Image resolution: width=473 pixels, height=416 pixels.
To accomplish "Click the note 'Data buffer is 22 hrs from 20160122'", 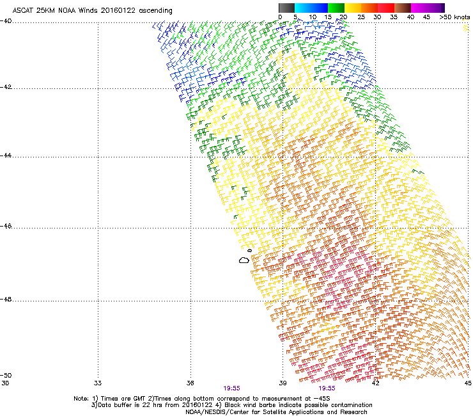I will [x=155, y=405].
